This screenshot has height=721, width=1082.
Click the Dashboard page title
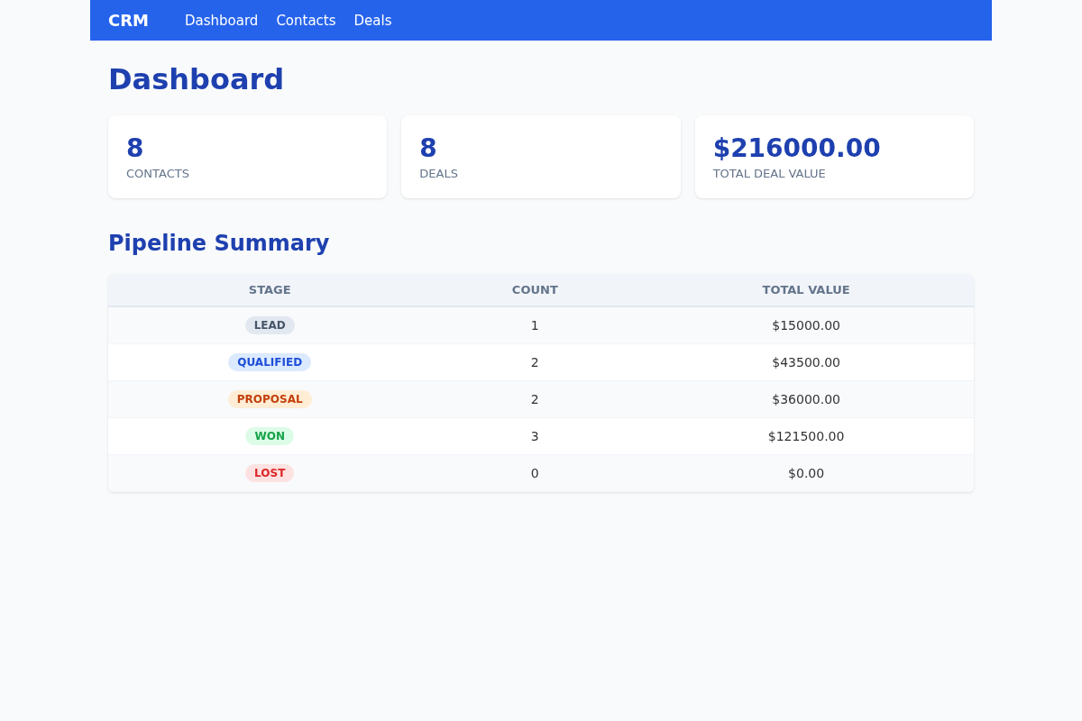tap(196, 79)
